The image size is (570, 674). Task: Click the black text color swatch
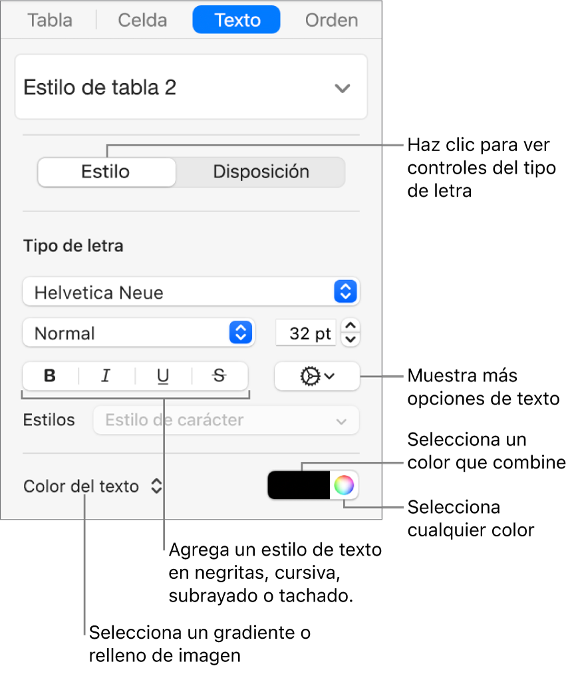[299, 486]
